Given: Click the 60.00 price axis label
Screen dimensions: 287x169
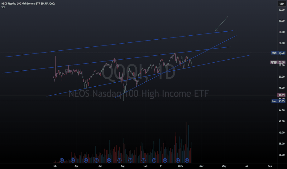Looking at the screenshot, I should (281, 21).
